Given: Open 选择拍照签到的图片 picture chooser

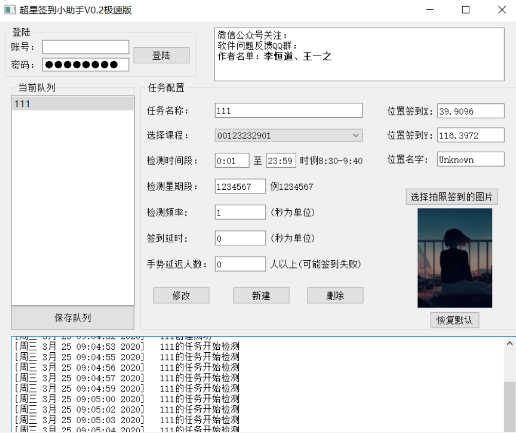Looking at the screenshot, I should click(x=451, y=197).
